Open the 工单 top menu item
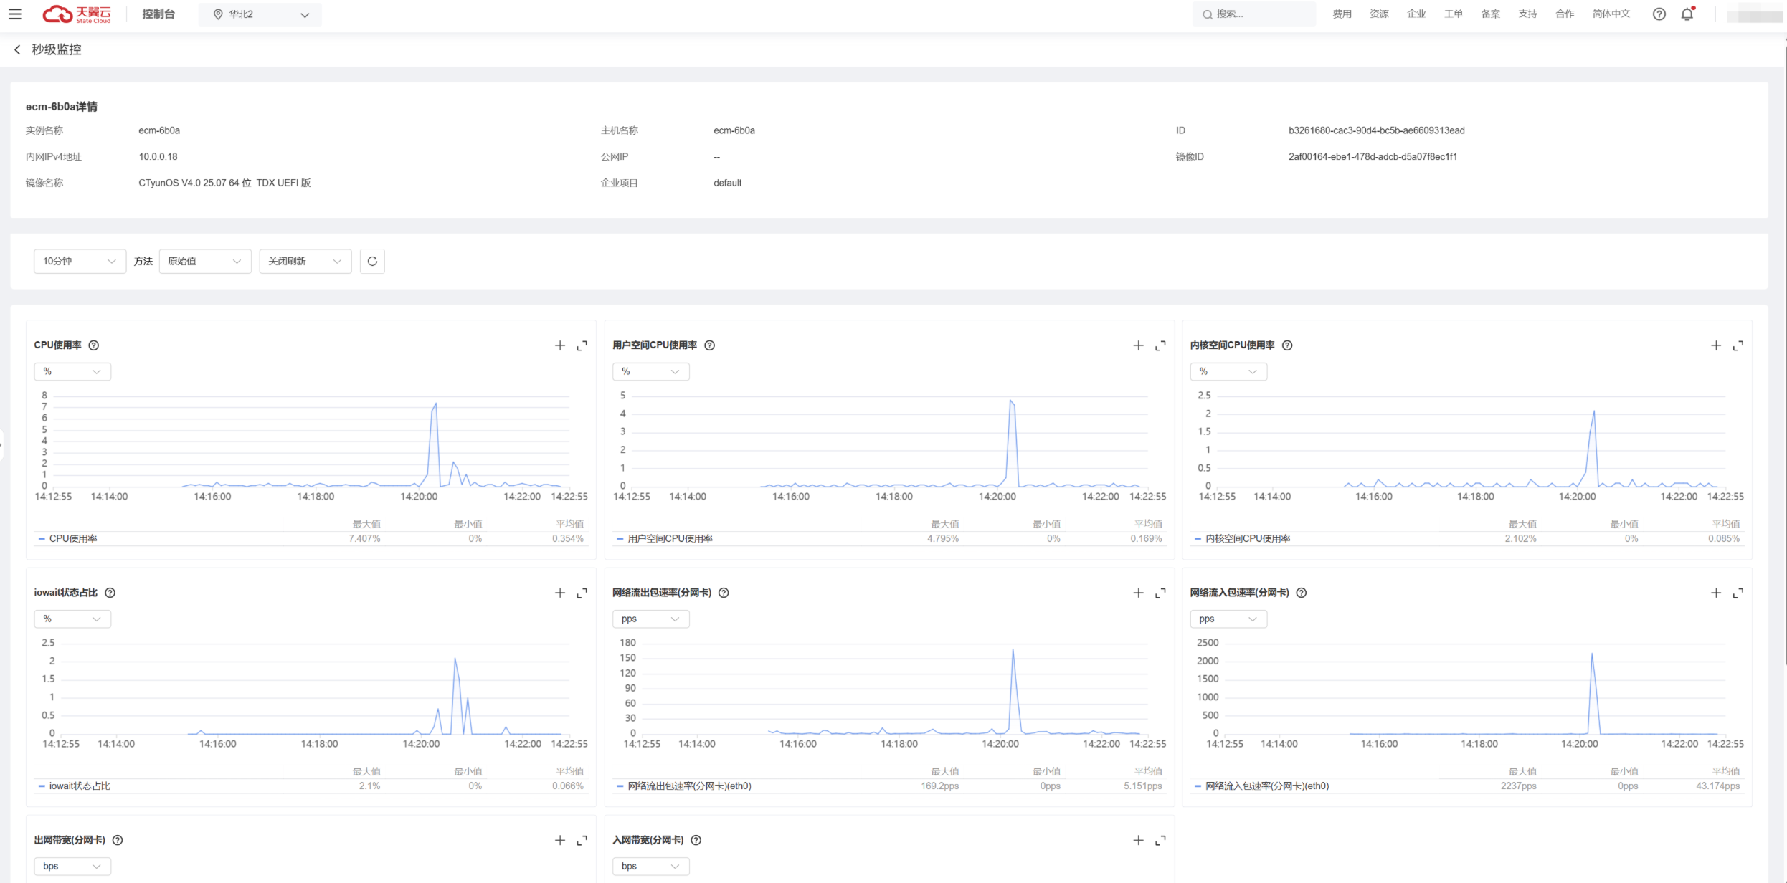 (x=1454, y=14)
